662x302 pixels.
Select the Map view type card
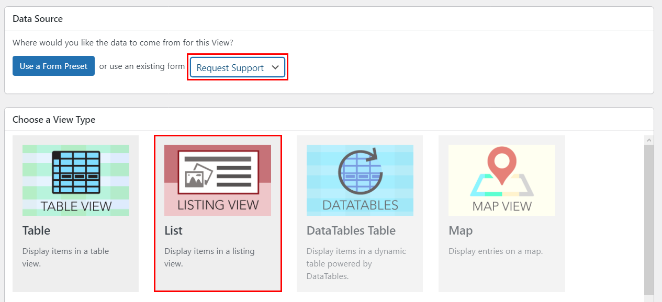(501, 213)
